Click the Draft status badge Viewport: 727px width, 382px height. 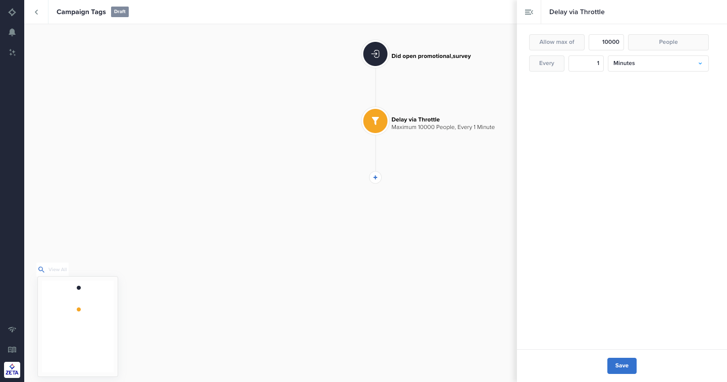click(x=120, y=12)
